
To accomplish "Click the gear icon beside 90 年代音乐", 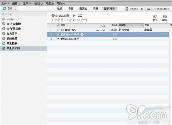I will point(4,29).
